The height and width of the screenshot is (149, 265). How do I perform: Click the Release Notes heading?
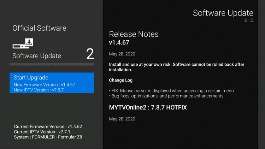coord(134,34)
